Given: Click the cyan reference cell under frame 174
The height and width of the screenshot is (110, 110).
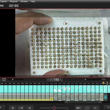Looking at the screenshot, I should coord(60,89).
